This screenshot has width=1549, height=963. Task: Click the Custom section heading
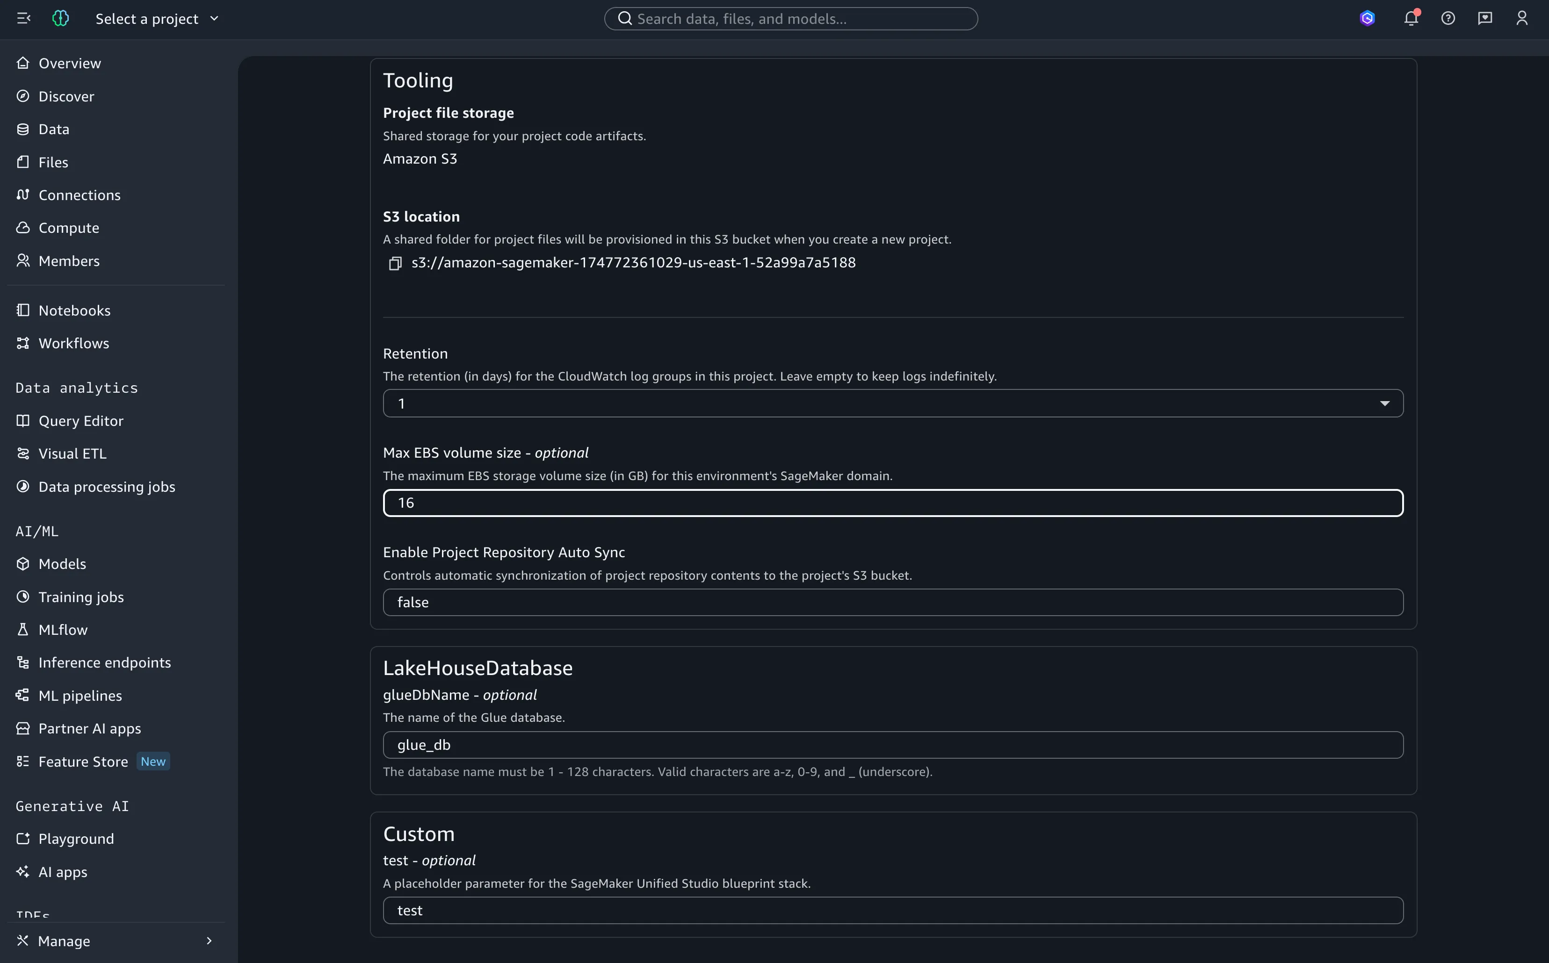(x=419, y=834)
